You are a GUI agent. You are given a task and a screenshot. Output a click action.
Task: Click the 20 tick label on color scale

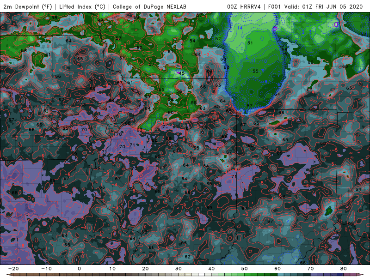(x=145, y=269)
